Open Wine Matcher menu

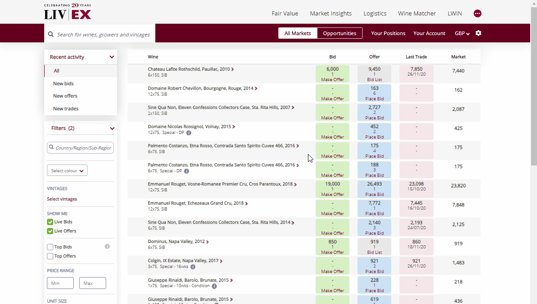(417, 13)
